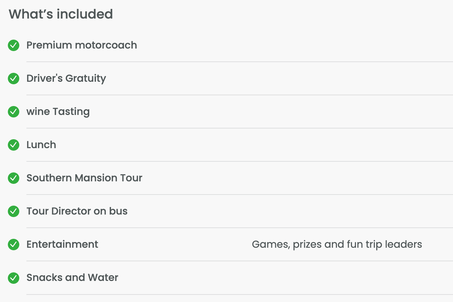Click the Lunch item label
The height and width of the screenshot is (302, 453).
point(41,145)
